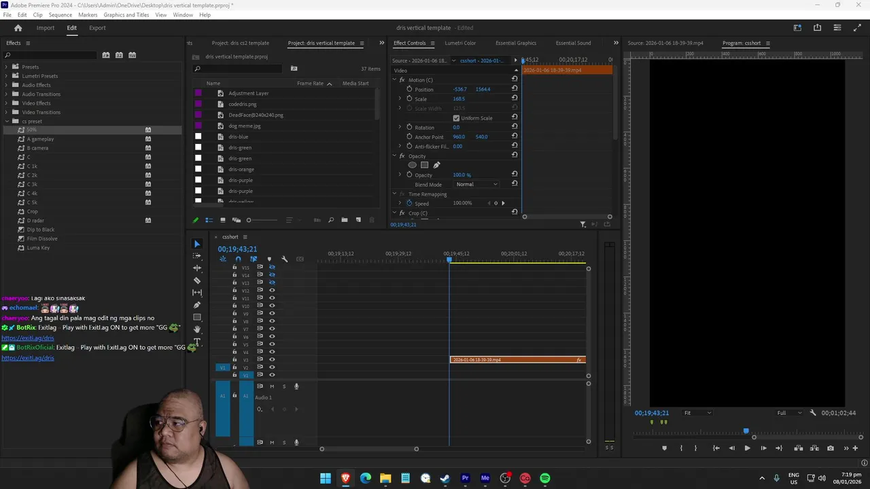Step forward one frame in Program monitor
The height and width of the screenshot is (489, 870).
point(763,448)
